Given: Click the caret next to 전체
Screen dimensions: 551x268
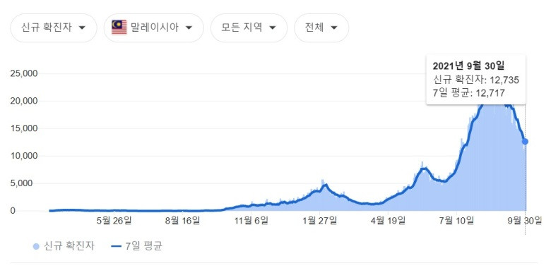Looking at the screenshot, I should tap(334, 28).
